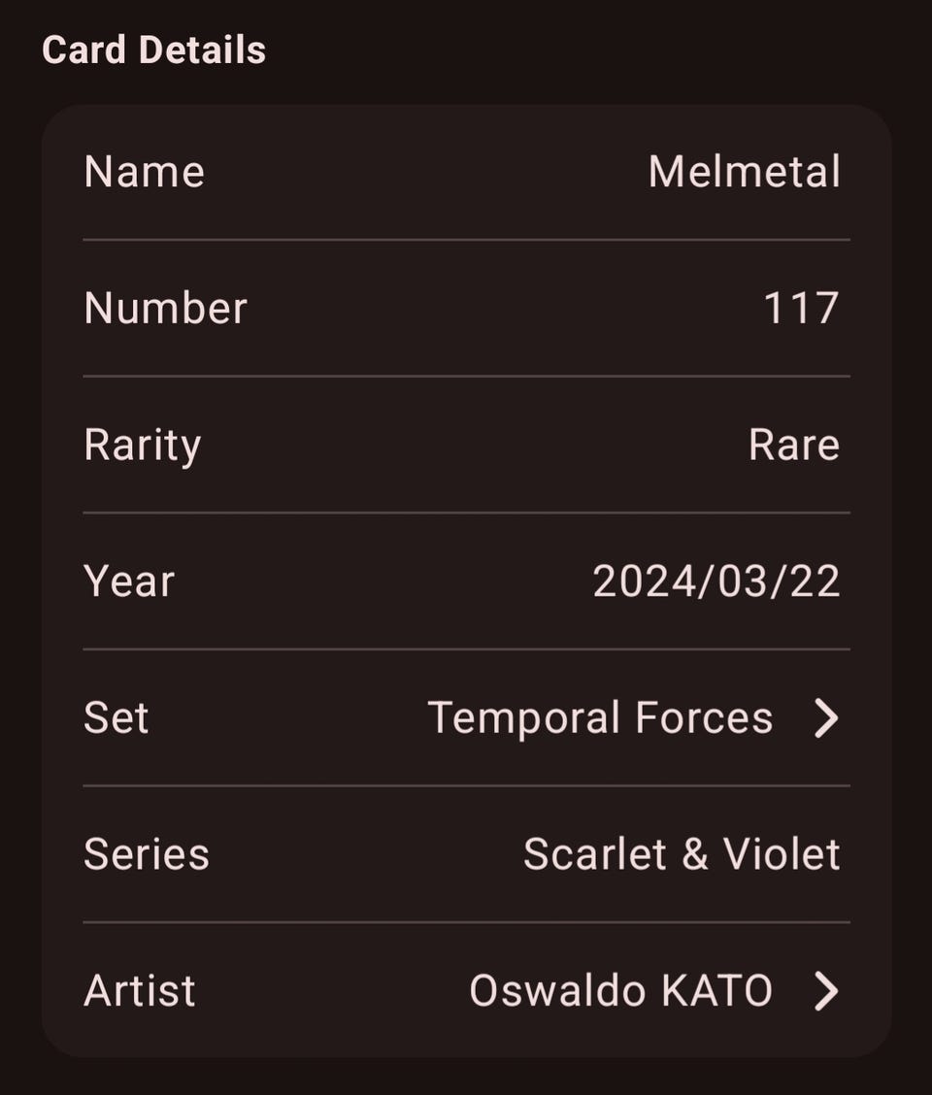Click the Melmetal card name value
Image resolution: width=932 pixels, height=1095 pixels.
[x=744, y=173]
